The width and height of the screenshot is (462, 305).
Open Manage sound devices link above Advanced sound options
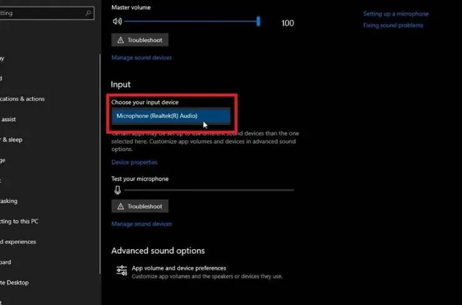[x=141, y=224]
